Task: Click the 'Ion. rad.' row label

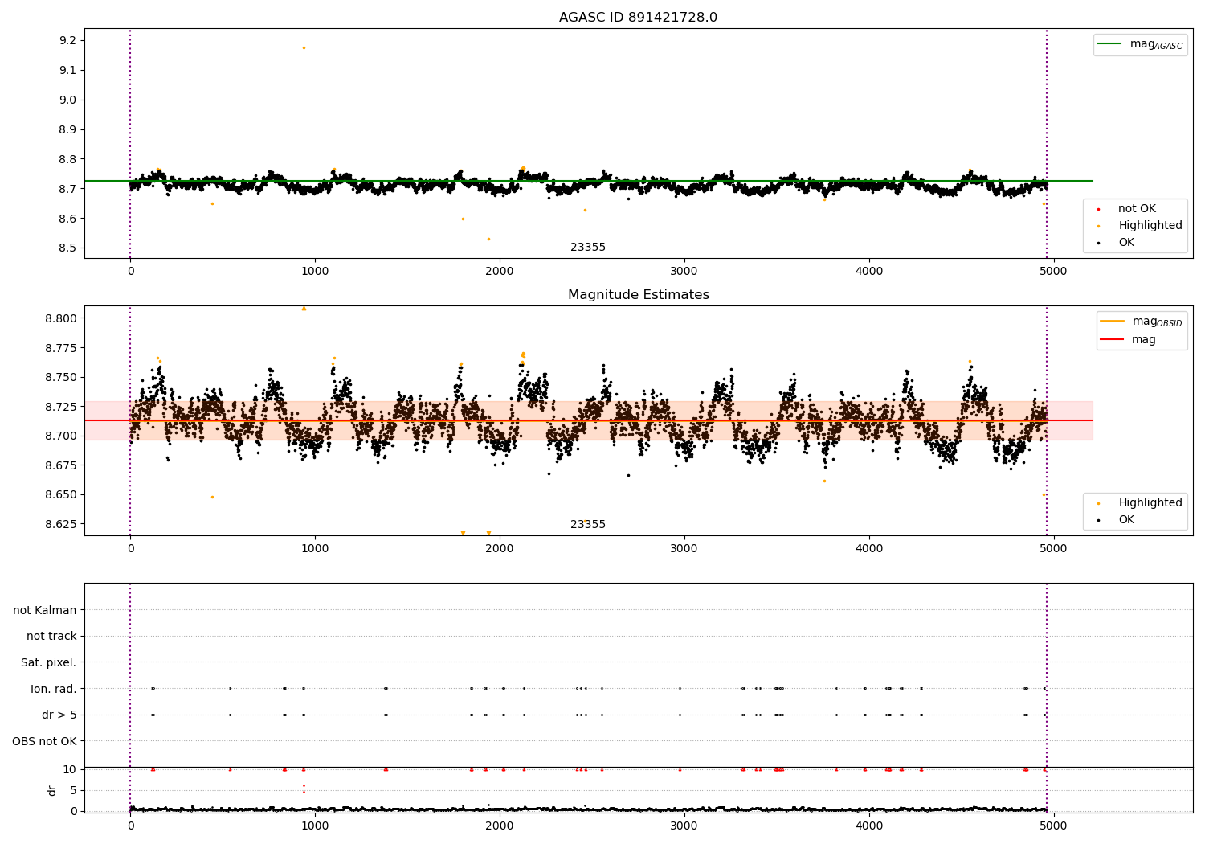Action: 54,689
